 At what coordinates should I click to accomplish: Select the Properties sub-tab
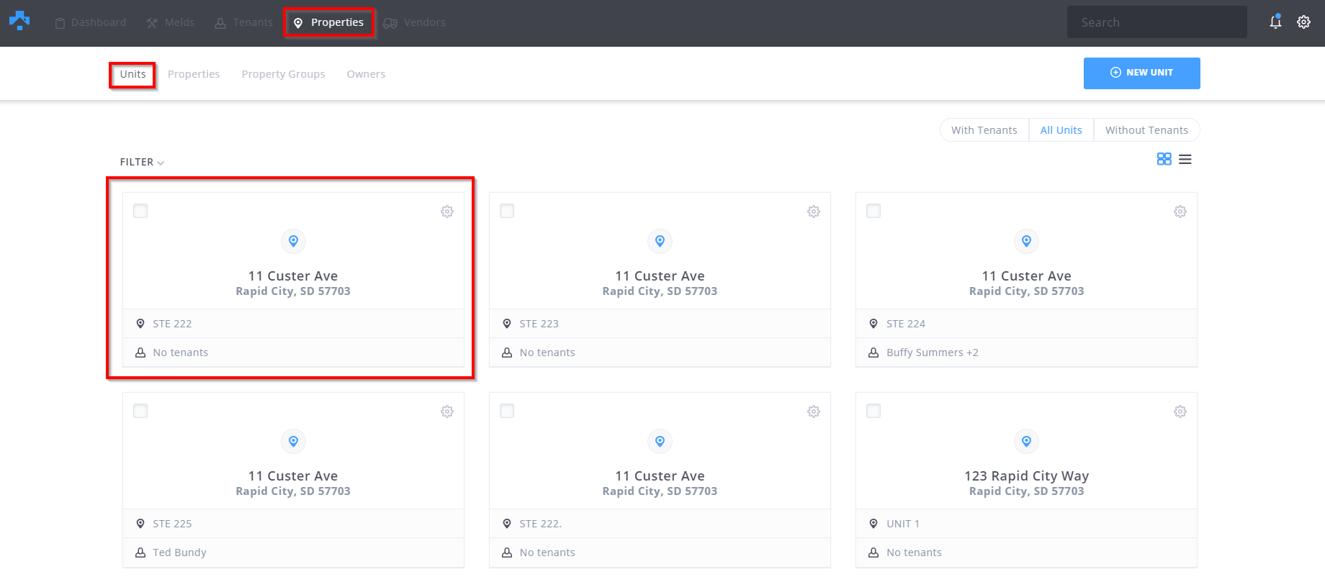(194, 74)
